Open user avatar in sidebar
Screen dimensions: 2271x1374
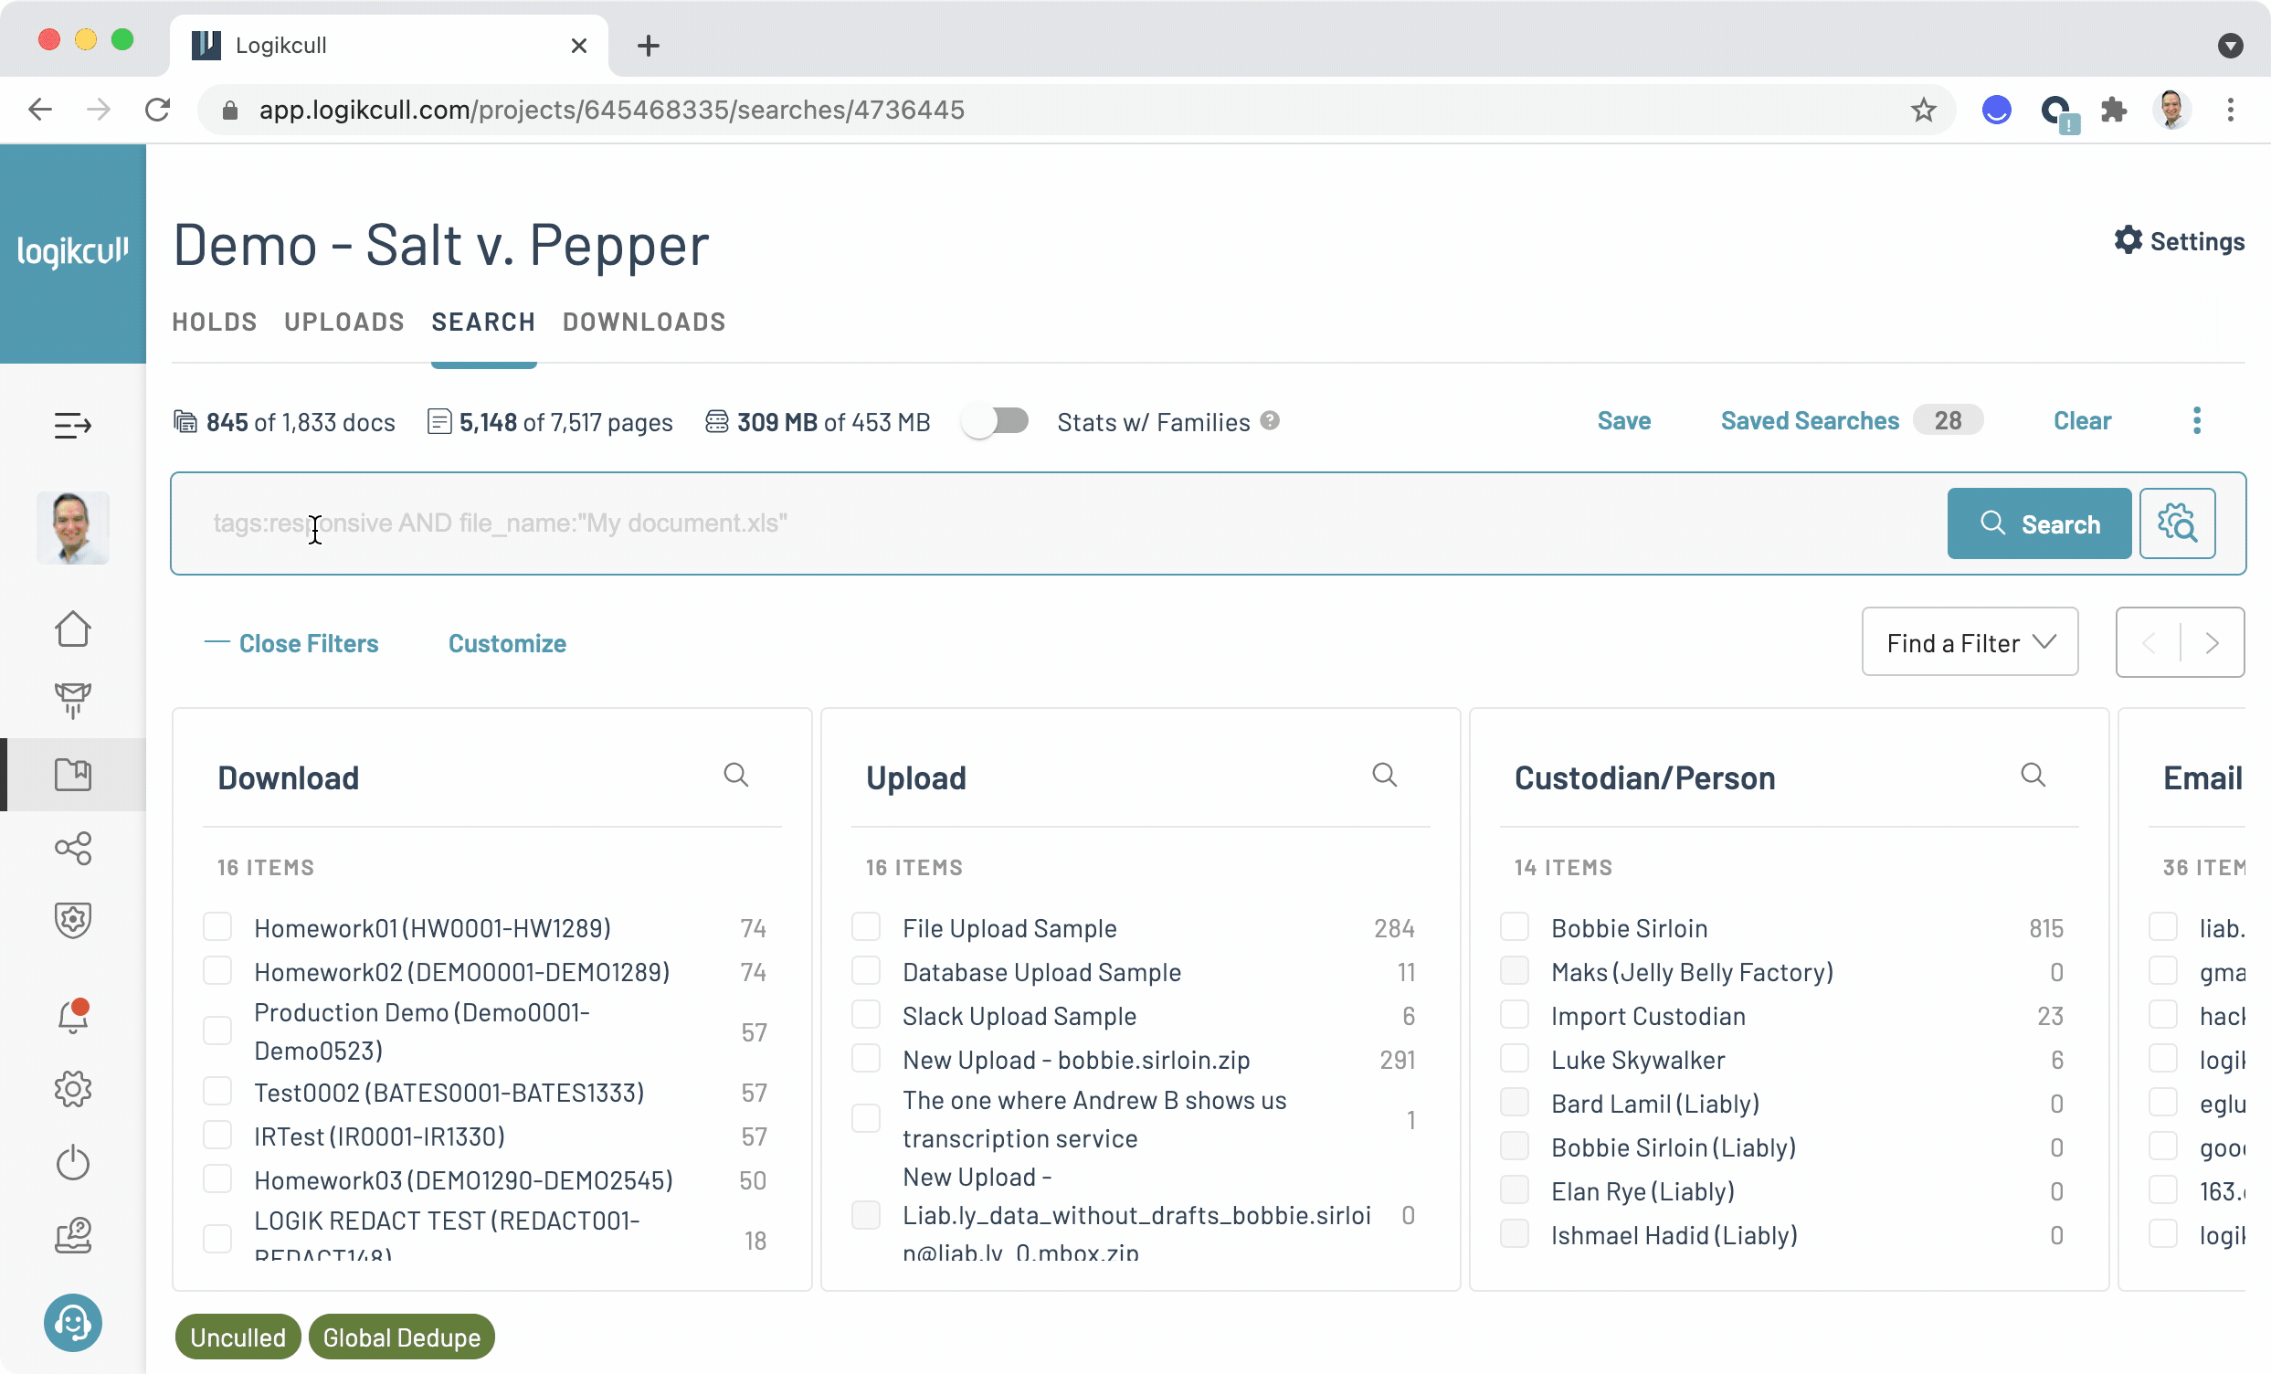tap(73, 528)
